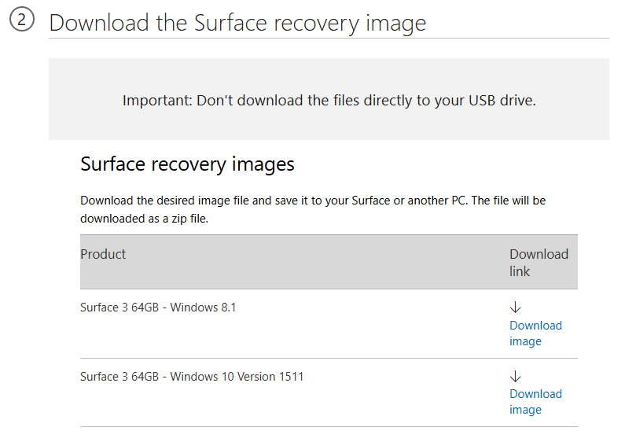Screen dimensions: 625x442
Task: Select the Download link column header
Action: click(x=539, y=263)
